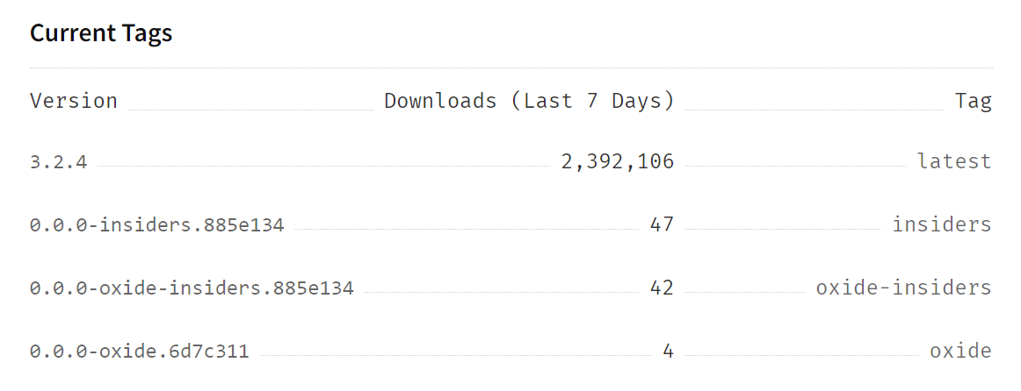Image resolution: width=1021 pixels, height=391 pixels.
Task: Open version 0.0.0-insiders.885e134
Action: 156,225
